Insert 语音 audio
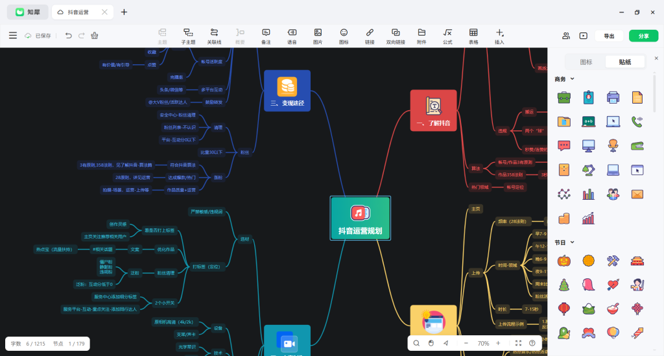Screen dimensions: 664x356 [292, 36]
